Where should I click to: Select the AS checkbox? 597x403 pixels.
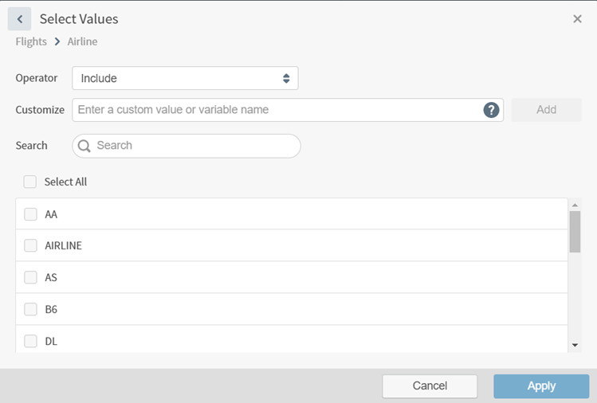click(x=30, y=278)
